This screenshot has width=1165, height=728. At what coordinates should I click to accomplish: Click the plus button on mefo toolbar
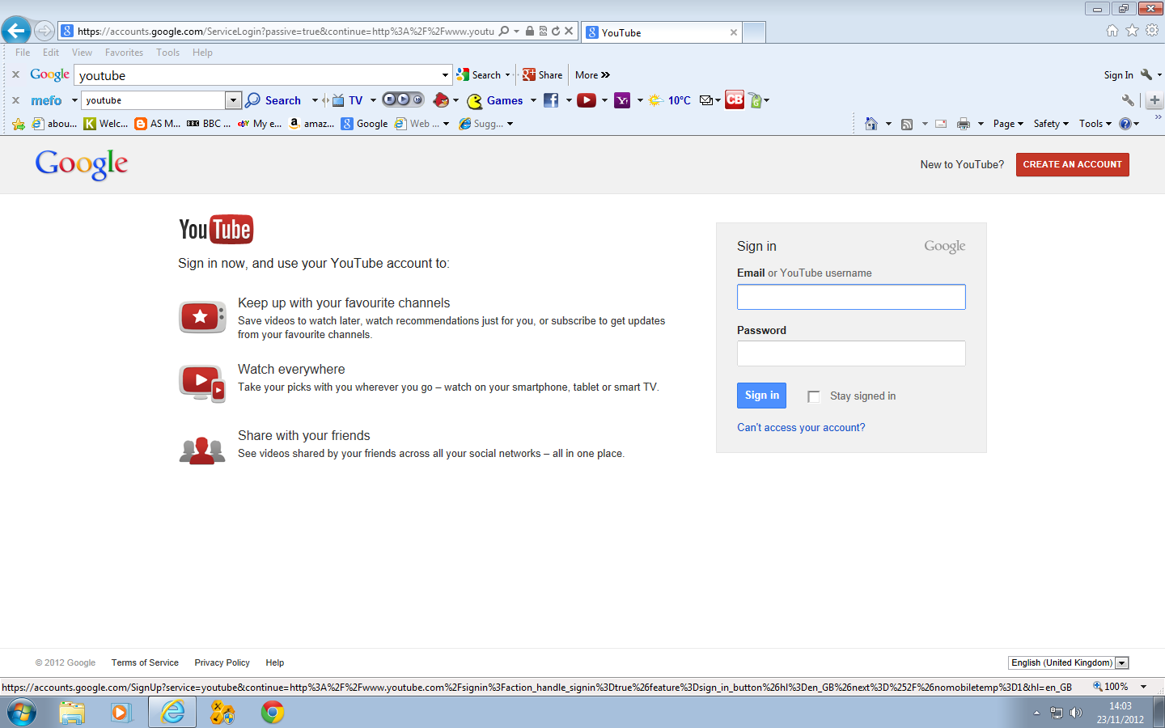click(1154, 100)
